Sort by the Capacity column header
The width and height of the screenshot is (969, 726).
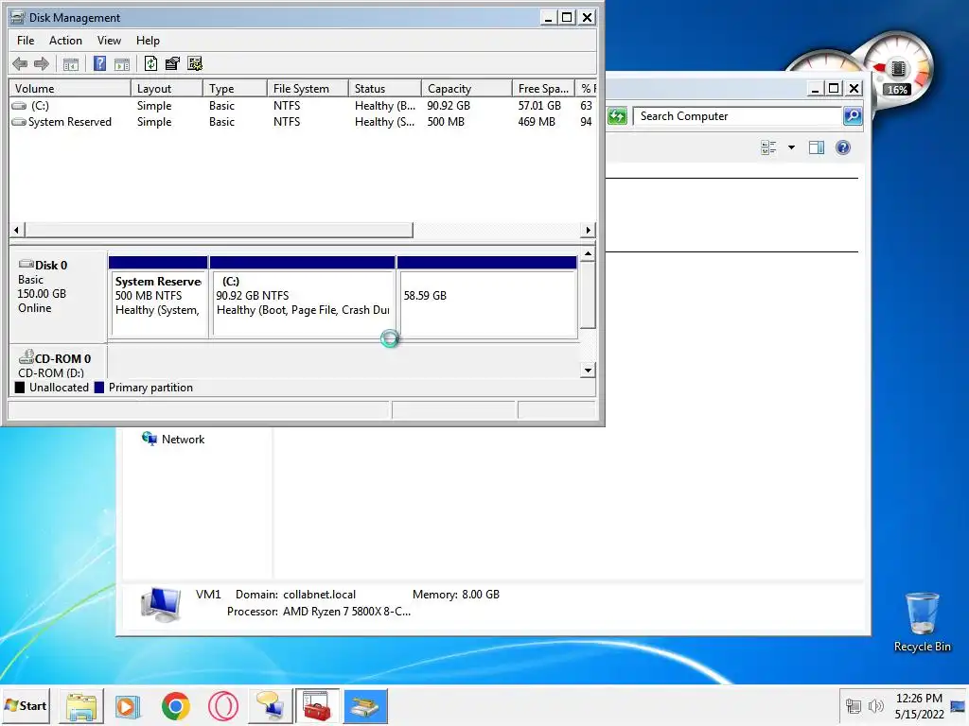(467, 88)
